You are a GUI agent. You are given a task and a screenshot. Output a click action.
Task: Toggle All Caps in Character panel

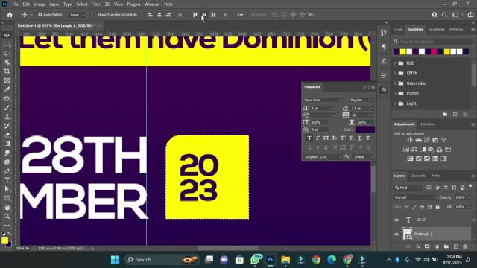pos(326,138)
